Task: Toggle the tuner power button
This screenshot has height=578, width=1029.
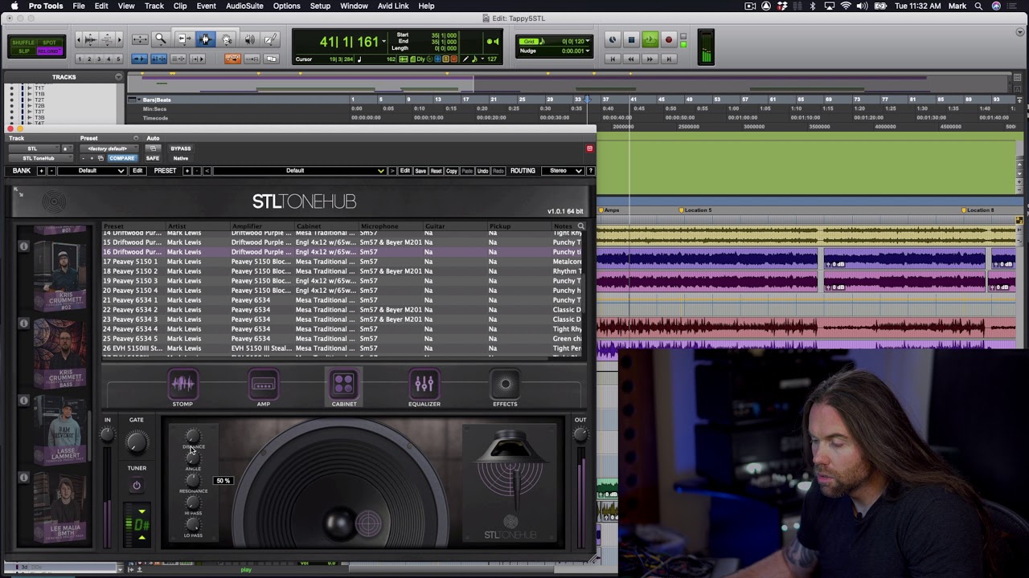Action: (137, 485)
